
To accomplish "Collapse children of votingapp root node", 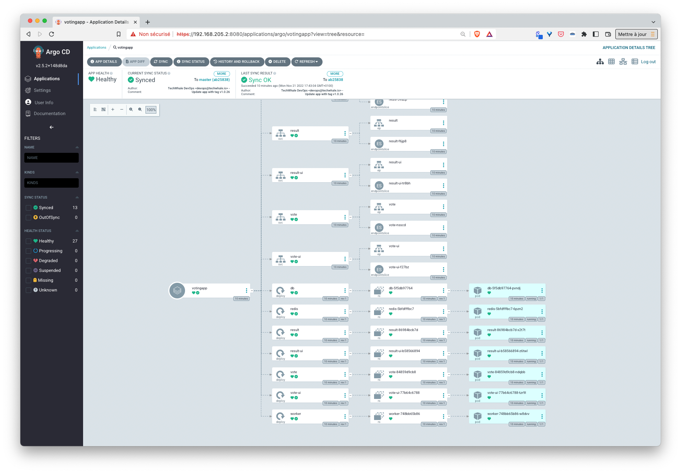I will [252, 290].
